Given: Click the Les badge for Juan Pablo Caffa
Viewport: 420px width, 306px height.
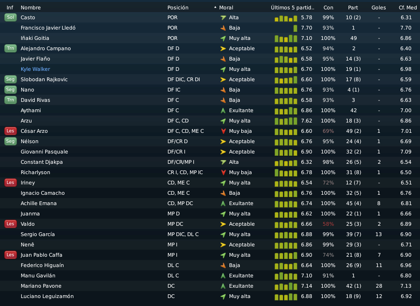Looking at the screenshot, I should coord(10,255).
